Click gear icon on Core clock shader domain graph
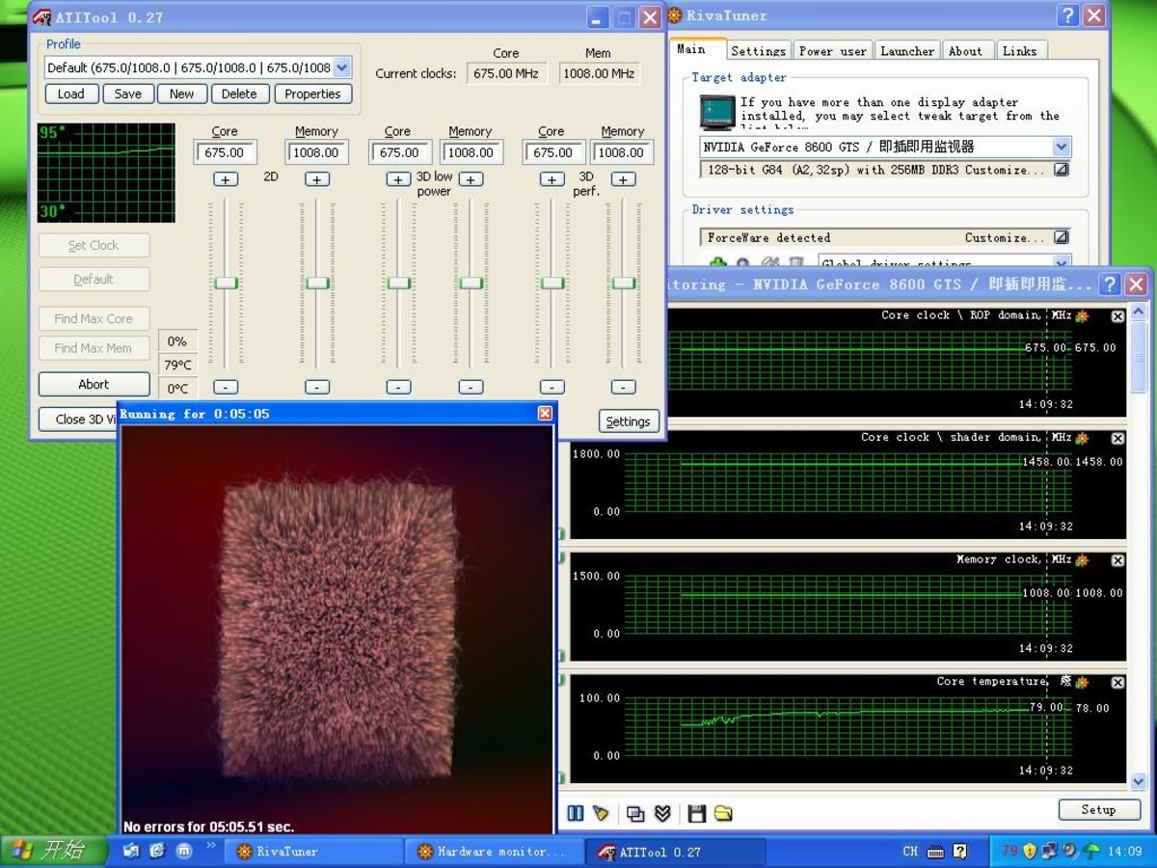Screen dimensions: 1157x868 click(x=1082, y=439)
